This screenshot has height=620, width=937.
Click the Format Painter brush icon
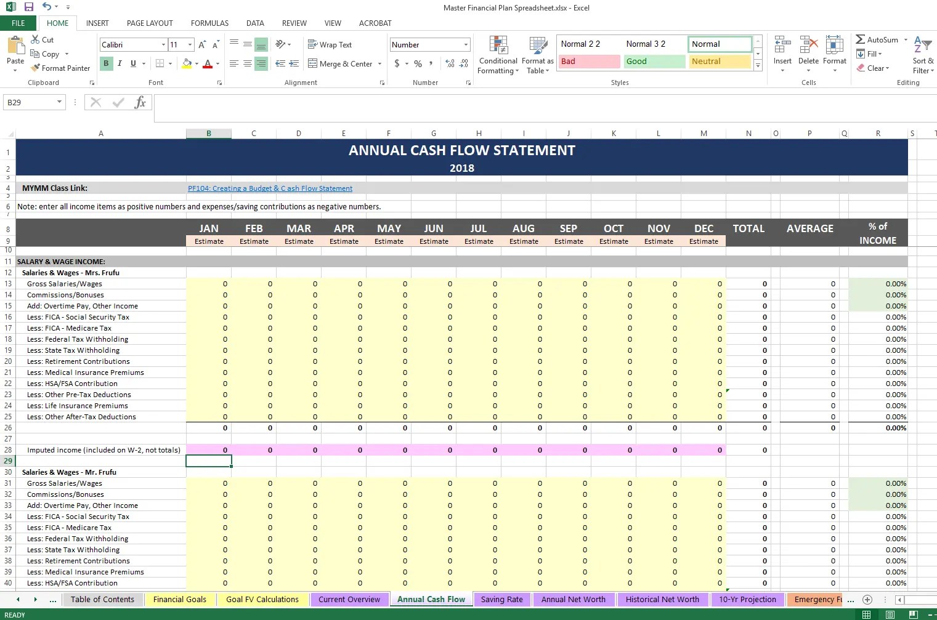click(x=35, y=68)
